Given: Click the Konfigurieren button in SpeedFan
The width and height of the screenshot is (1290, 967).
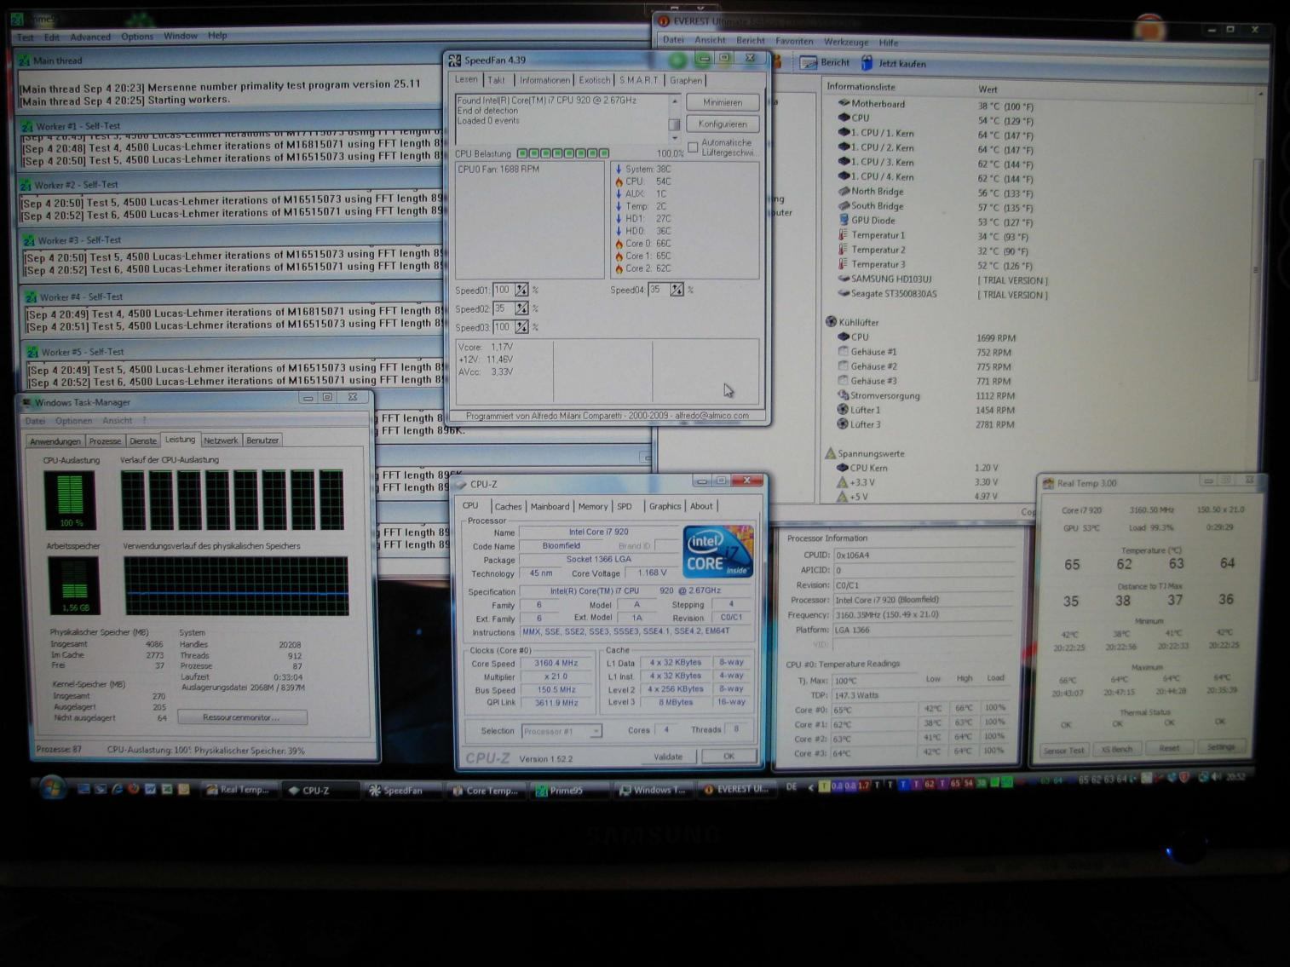Looking at the screenshot, I should (x=723, y=124).
